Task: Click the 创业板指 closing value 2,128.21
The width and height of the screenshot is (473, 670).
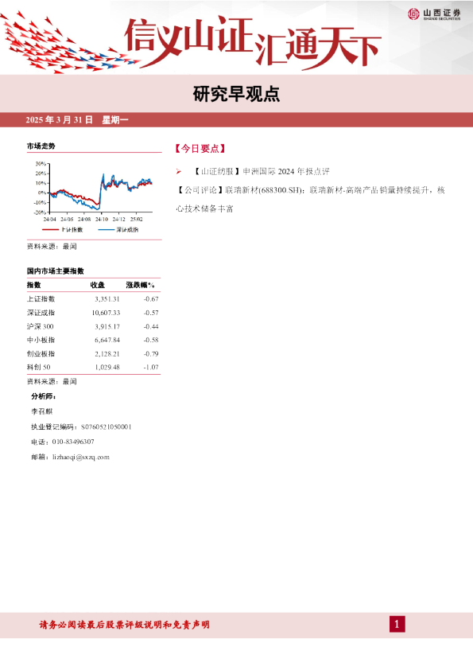Action: [107, 354]
